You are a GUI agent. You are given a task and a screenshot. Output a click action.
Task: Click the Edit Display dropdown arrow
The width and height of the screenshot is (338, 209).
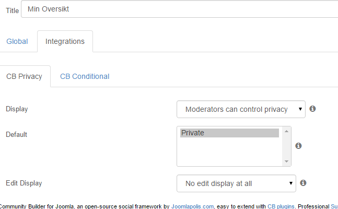point(291,183)
